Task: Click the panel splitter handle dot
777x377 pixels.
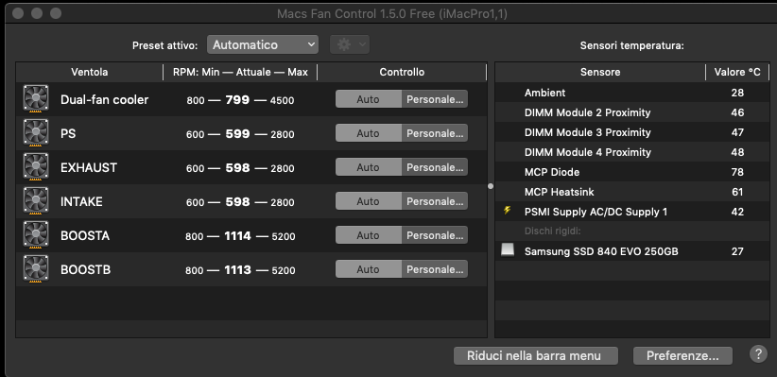Action: [491, 186]
